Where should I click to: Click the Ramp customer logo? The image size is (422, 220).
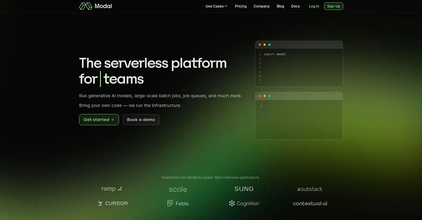coord(112,189)
